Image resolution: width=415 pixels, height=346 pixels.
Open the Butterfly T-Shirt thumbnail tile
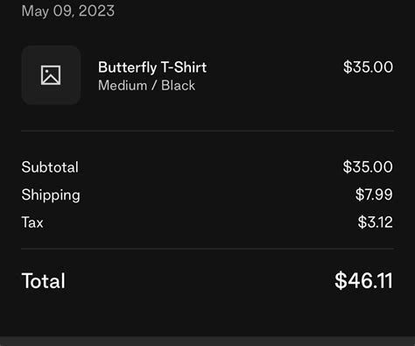click(x=51, y=75)
